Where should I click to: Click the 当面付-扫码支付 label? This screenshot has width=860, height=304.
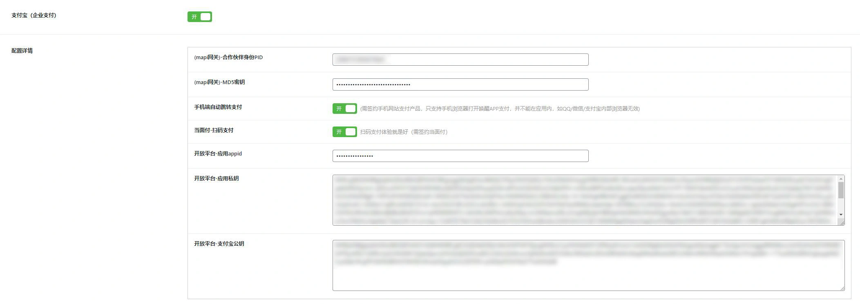pyautogui.click(x=214, y=130)
